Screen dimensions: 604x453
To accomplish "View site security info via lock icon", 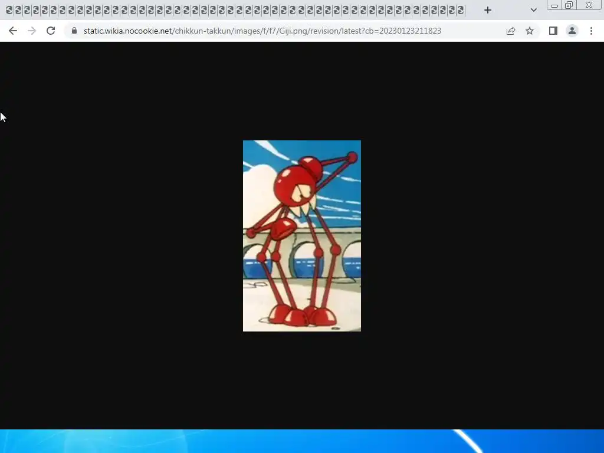I will [74, 31].
